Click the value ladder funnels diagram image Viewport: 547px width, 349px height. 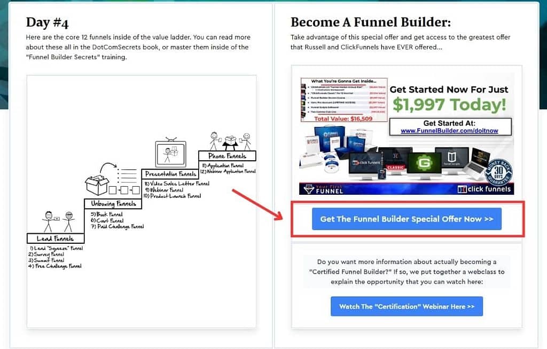coord(141,202)
